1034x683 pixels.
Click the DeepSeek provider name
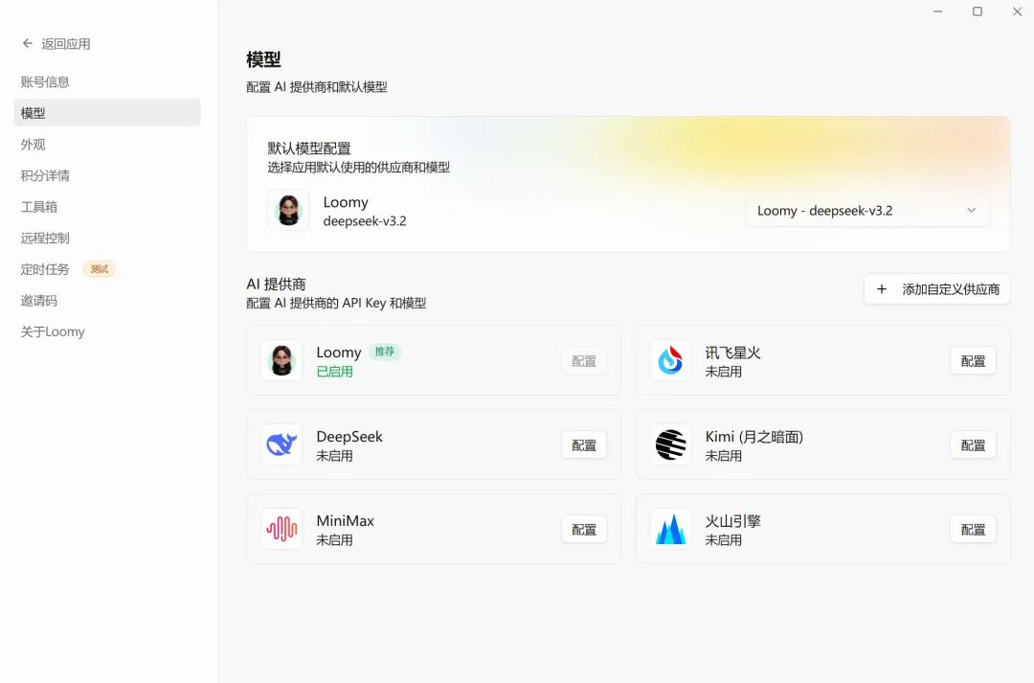(x=349, y=437)
